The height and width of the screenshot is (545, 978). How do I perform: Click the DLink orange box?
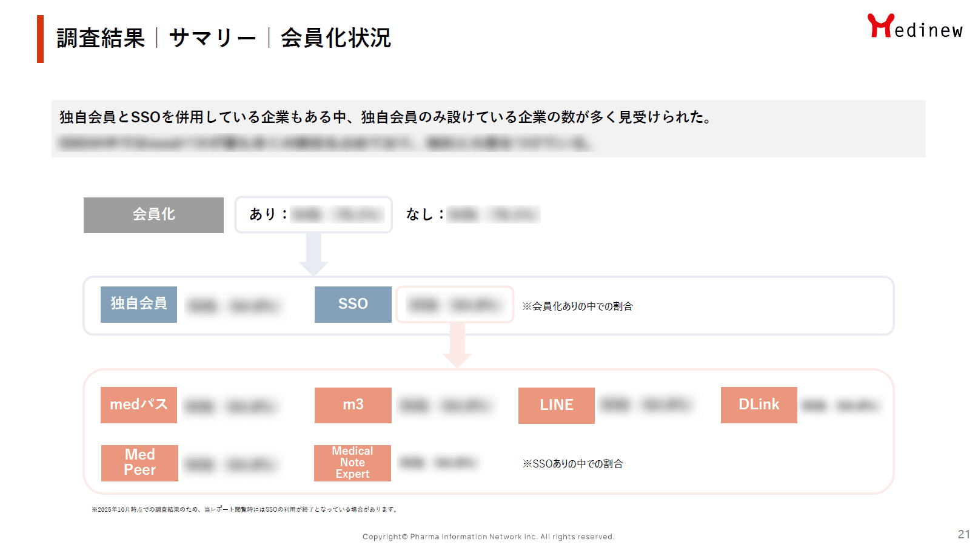pos(759,405)
